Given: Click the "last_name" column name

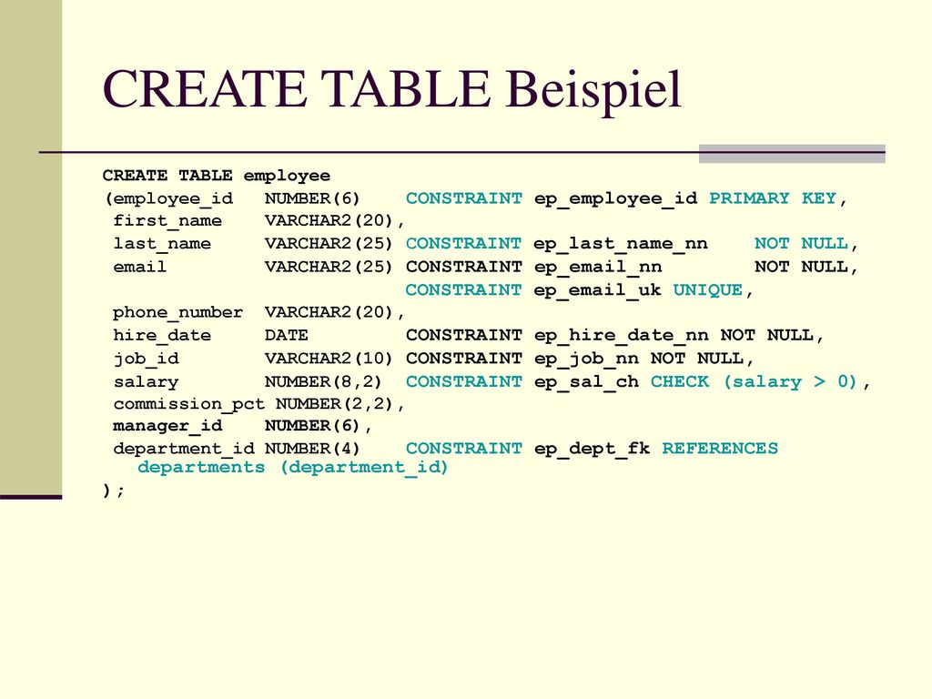Looking at the screenshot, I should coord(162,244).
